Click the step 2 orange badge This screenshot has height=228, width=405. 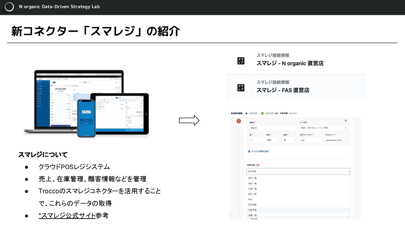239,121
